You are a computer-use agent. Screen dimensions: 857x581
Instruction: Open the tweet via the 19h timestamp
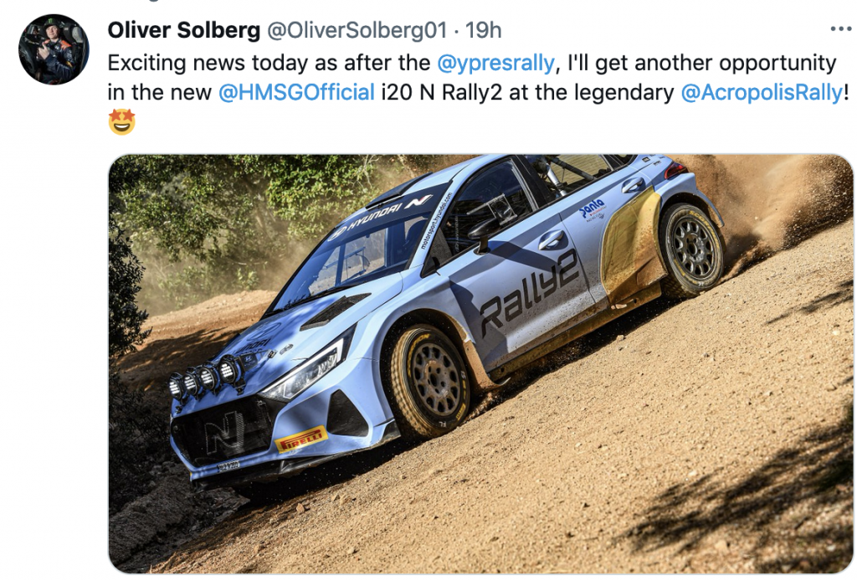tap(483, 30)
